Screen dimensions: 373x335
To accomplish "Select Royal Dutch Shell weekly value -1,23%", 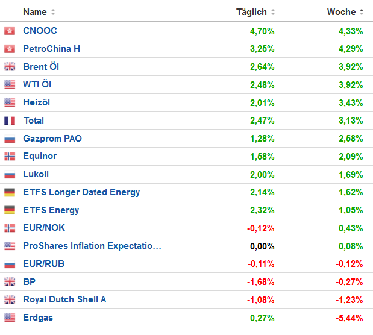I will click(x=349, y=300).
